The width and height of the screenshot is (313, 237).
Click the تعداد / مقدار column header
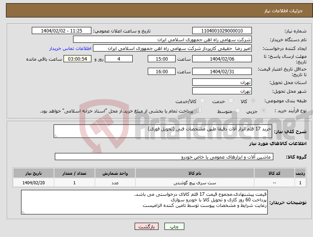click(74, 173)
